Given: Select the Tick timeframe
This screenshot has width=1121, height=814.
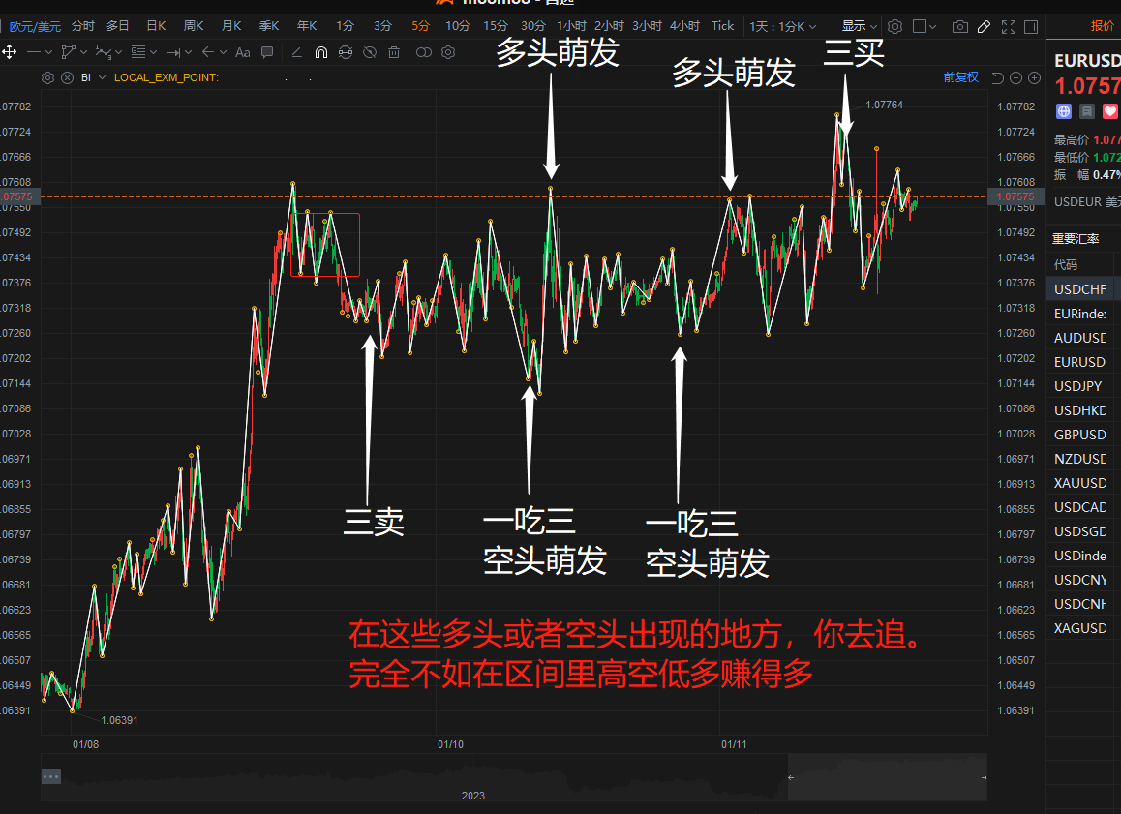Looking at the screenshot, I should point(722,26).
